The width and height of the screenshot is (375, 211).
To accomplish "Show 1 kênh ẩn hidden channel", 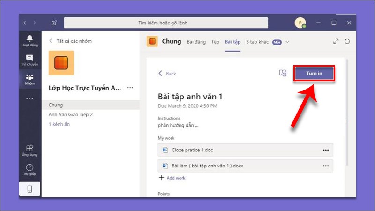I will pos(59,124).
